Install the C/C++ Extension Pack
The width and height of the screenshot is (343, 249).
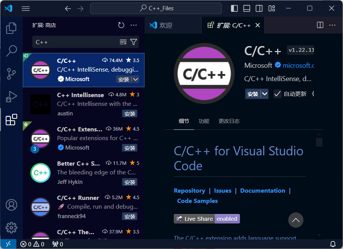(x=130, y=148)
